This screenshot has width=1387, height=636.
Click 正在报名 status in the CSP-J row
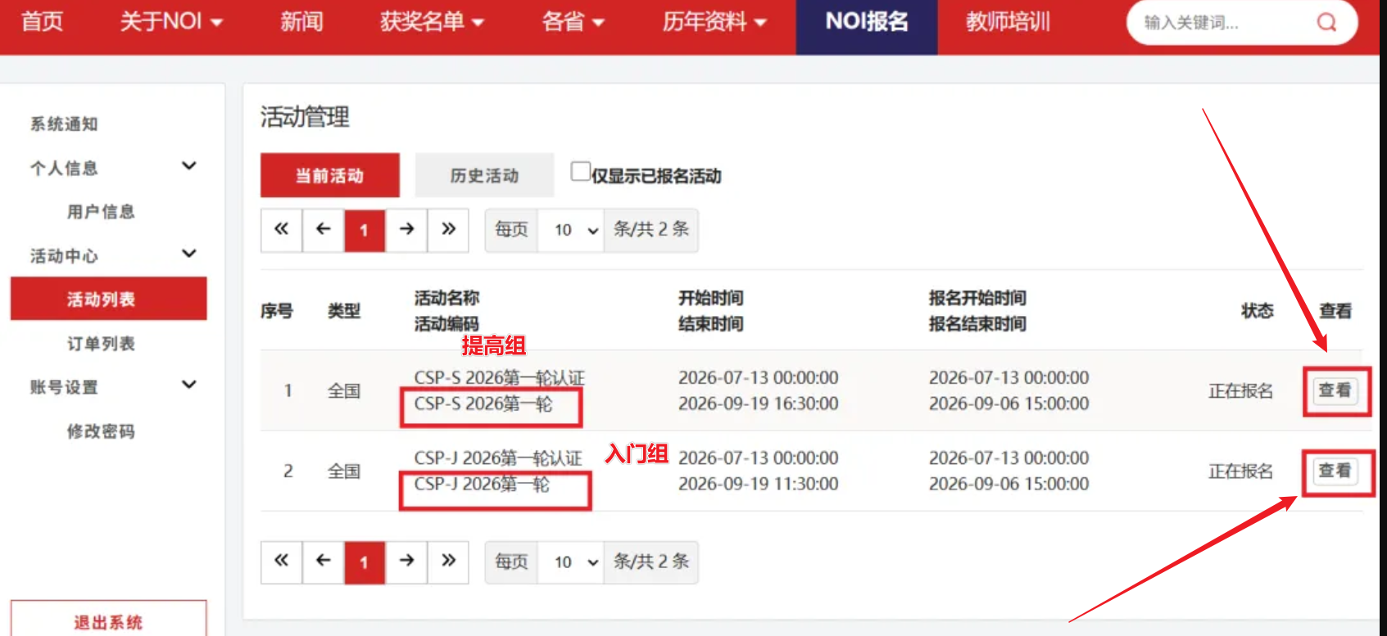[1241, 471]
